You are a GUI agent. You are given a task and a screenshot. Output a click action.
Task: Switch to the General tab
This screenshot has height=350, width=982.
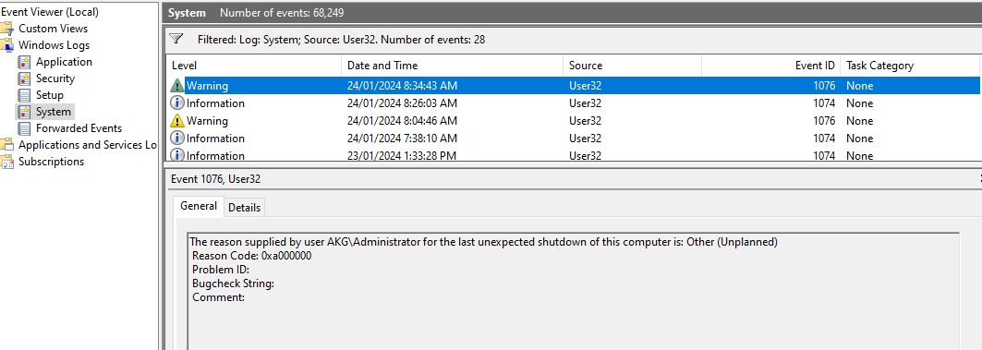click(x=199, y=206)
